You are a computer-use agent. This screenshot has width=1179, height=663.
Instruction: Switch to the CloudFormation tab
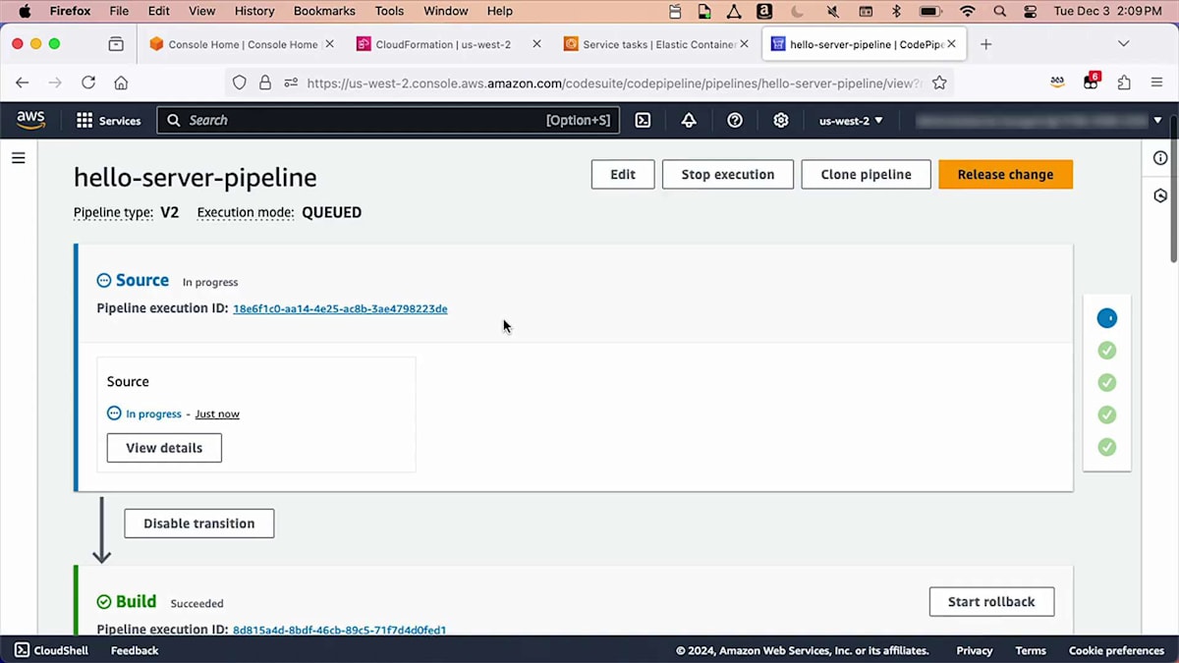click(448, 44)
